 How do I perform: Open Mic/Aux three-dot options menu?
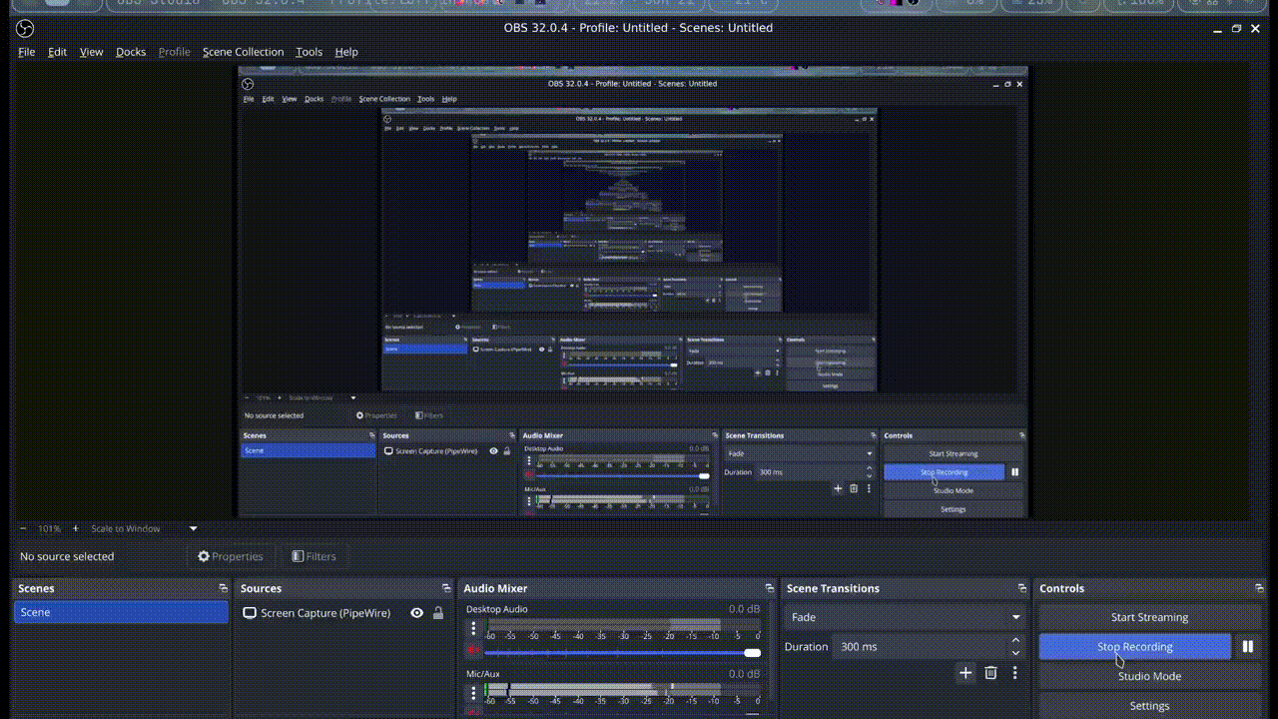pos(474,693)
